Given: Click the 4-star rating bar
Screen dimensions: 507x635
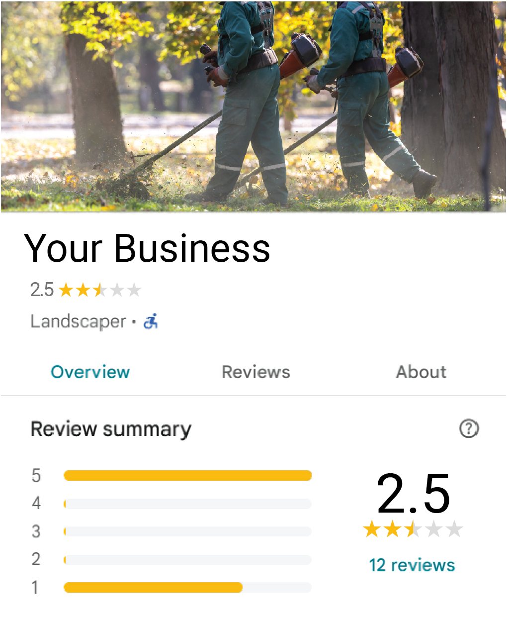Looking at the screenshot, I should pos(187,504).
